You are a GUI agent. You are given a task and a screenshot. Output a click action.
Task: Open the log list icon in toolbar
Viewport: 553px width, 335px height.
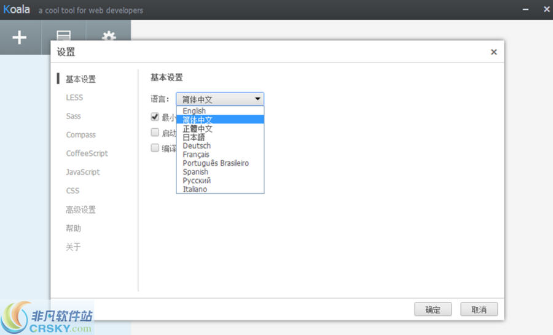[64, 35]
